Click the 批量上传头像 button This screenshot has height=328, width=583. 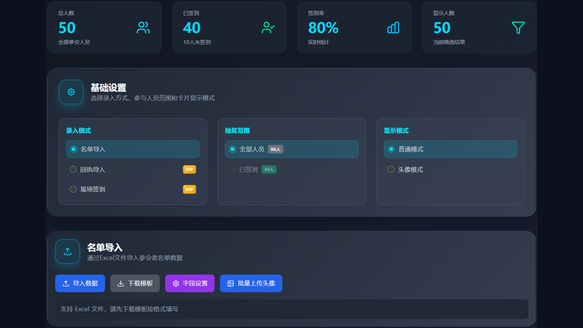click(251, 283)
